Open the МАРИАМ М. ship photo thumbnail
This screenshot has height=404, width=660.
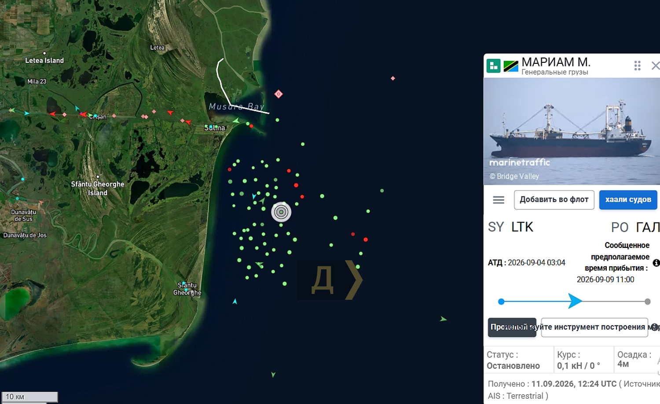[572, 131]
